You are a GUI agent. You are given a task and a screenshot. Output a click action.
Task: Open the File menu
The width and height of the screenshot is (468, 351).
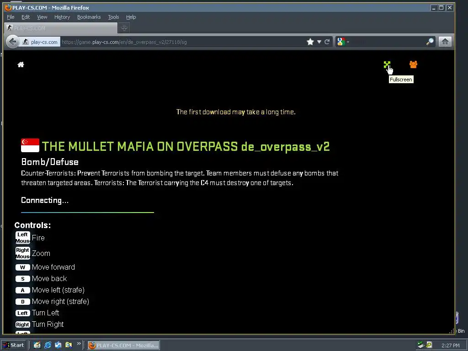point(11,17)
